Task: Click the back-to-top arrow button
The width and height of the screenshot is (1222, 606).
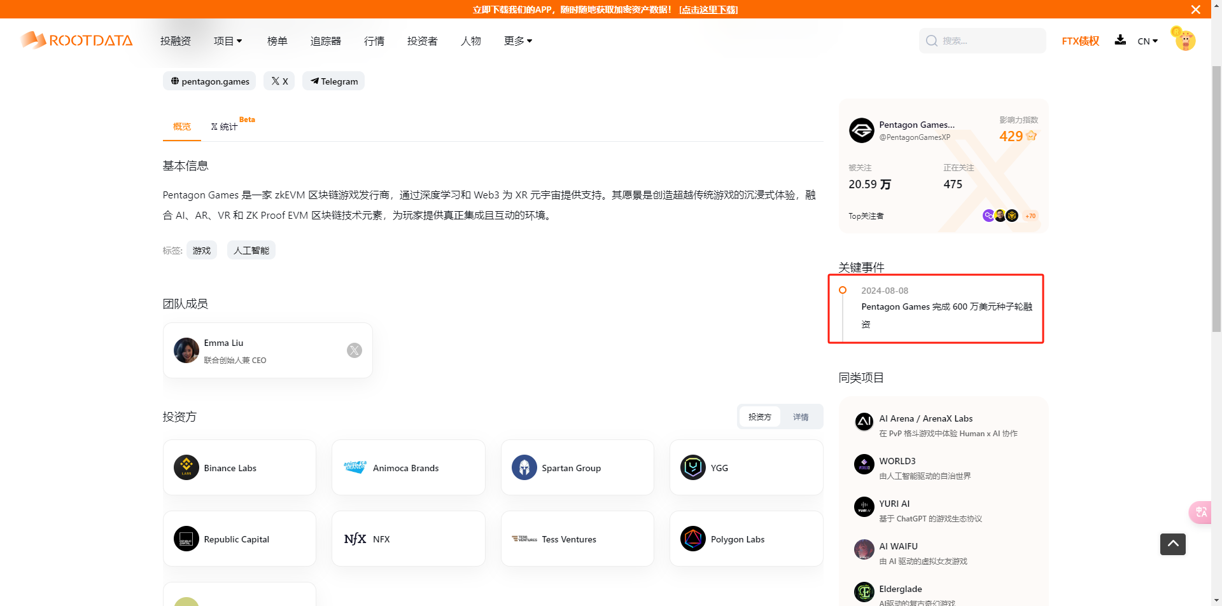Action: pyautogui.click(x=1172, y=544)
